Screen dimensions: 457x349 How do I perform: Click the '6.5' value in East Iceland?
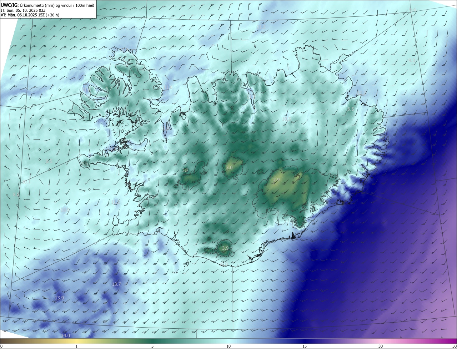pyautogui.click(x=351, y=109)
